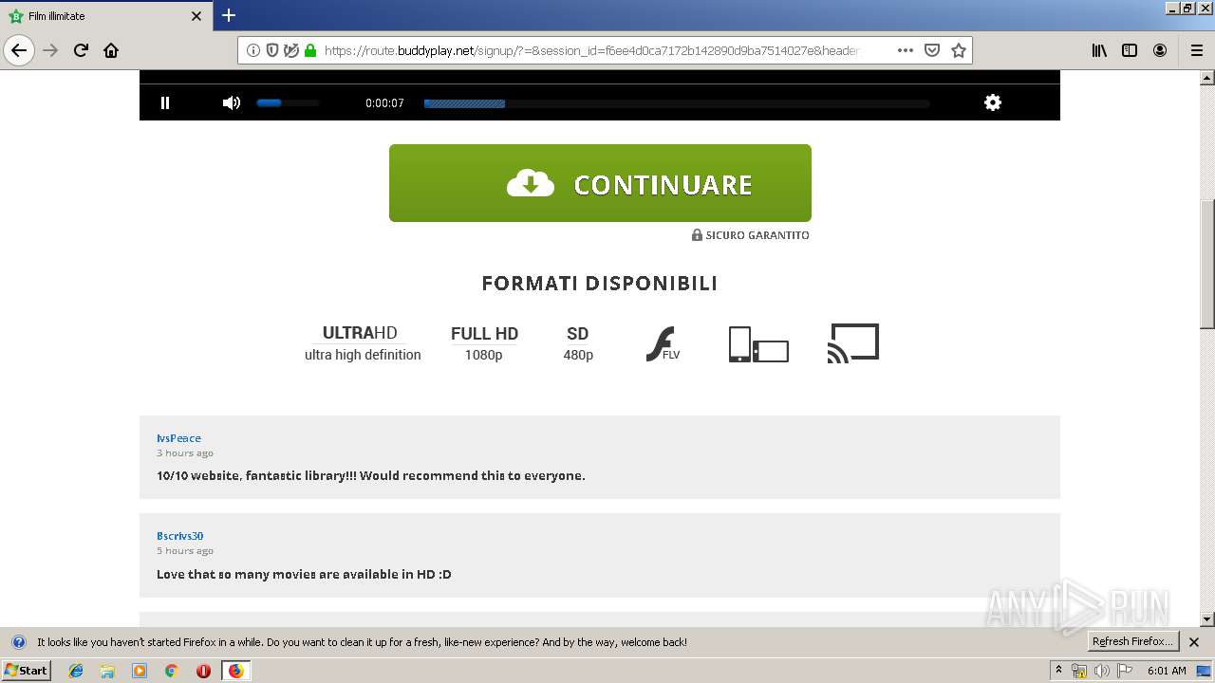
Task: Open the system tray network icon
Action: click(x=1079, y=671)
